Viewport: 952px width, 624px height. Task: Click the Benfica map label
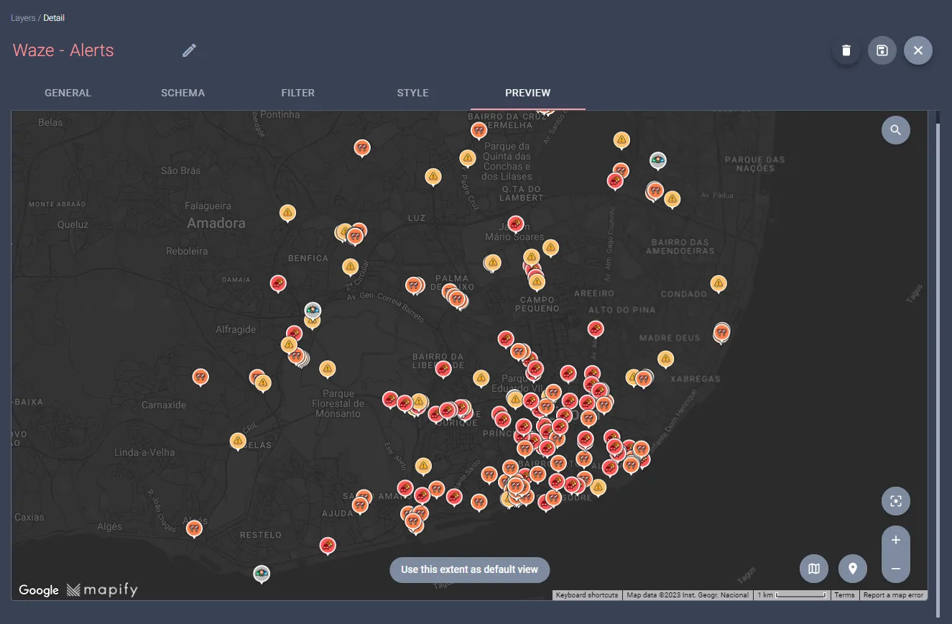(308, 258)
